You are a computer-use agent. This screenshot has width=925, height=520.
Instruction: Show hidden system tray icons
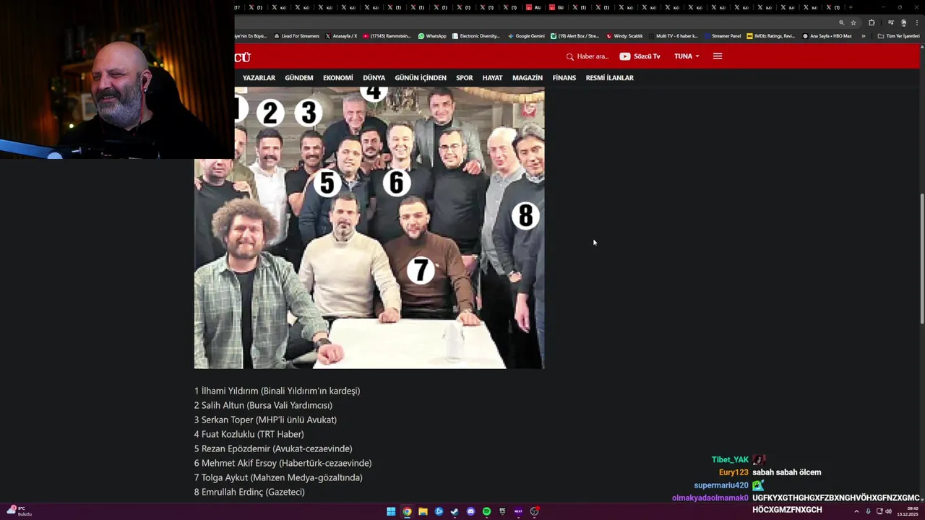point(856,511)
